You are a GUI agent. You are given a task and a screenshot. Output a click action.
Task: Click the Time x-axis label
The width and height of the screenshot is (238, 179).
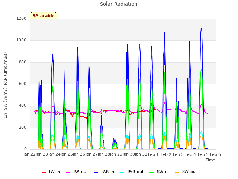point(210,160)
